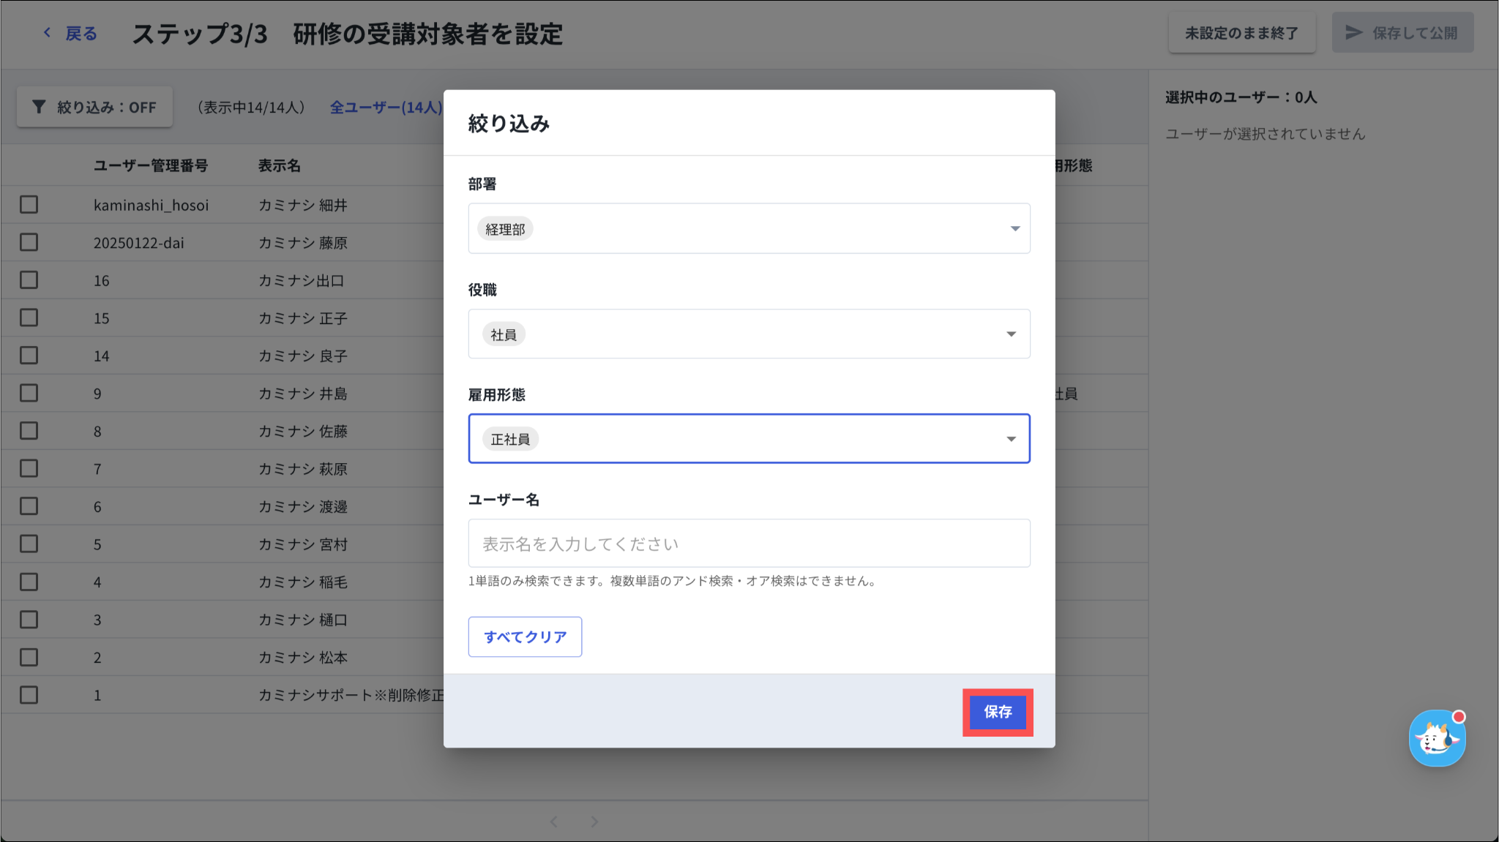Check the box for kaminashi_hosoi user
The height and width of the screenshot is (842, 1499).
pyautogui.click(x=29, y=205)
